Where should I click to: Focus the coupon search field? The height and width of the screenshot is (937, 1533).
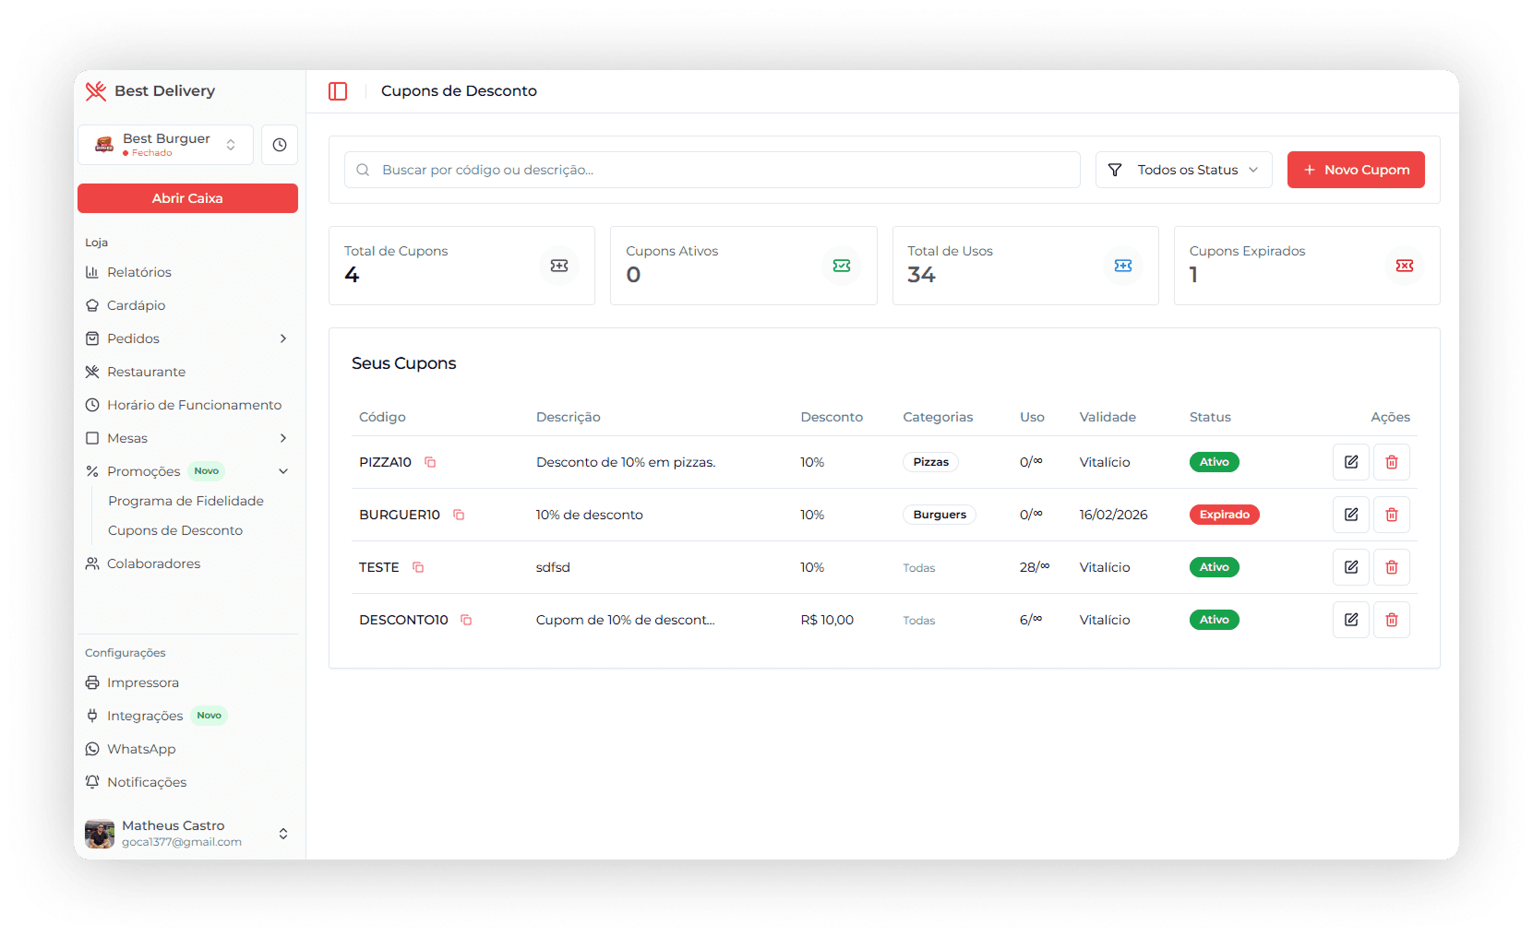click(711, 170)
